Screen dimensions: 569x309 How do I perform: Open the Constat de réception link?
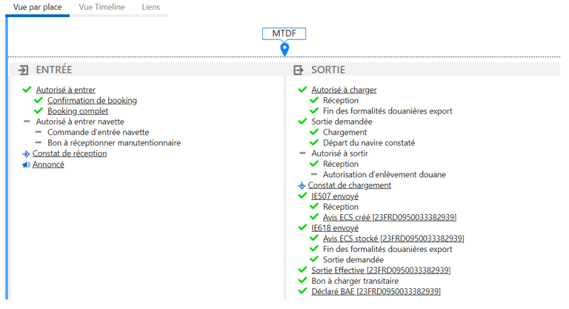coord(70,153)
